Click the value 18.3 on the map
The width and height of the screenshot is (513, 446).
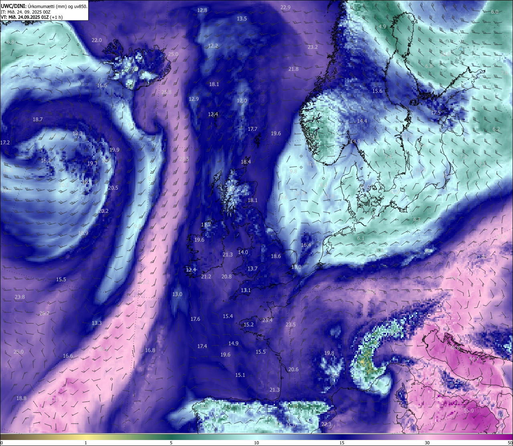[x=77, y=133]
